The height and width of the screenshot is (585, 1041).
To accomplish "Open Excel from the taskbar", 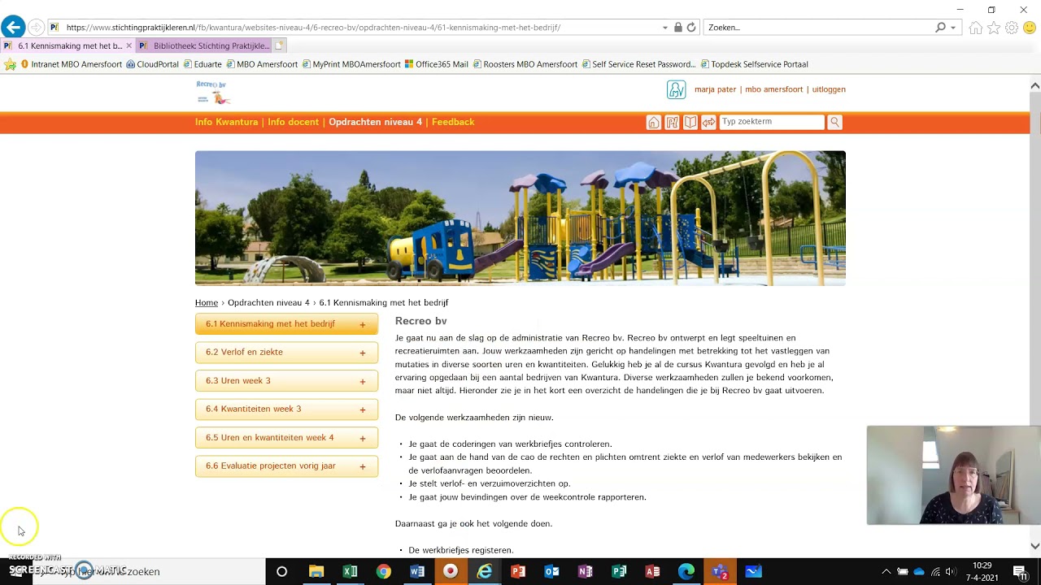I will tap(350, 571).
